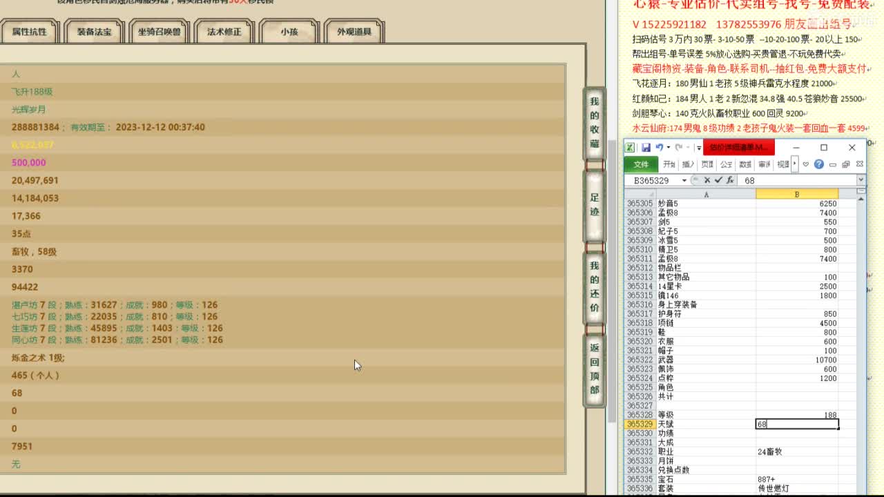The image size is (884, 497).
Task: Open the 公式 ribbon tab
Action: tap(727, 164)
